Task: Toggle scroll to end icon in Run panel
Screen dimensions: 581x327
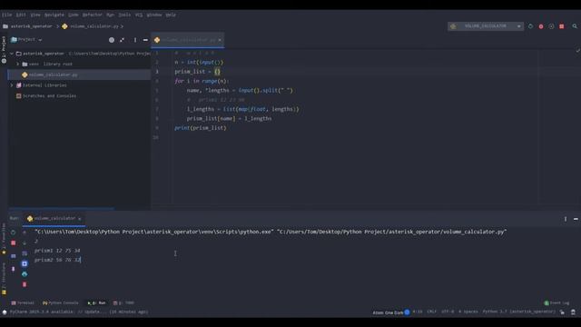Action: [25, 263]
